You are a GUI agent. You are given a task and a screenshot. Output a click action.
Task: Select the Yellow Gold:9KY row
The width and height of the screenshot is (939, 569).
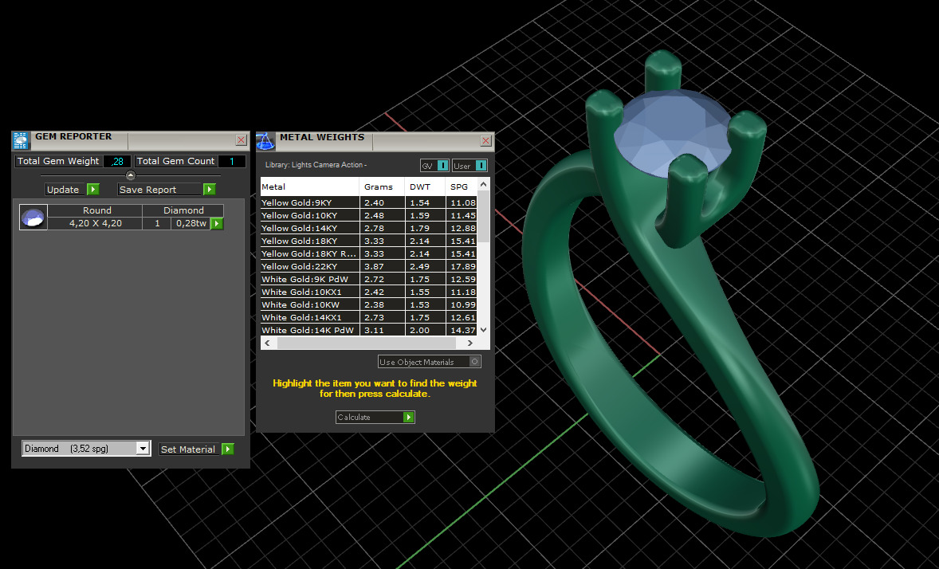point(368,202)
